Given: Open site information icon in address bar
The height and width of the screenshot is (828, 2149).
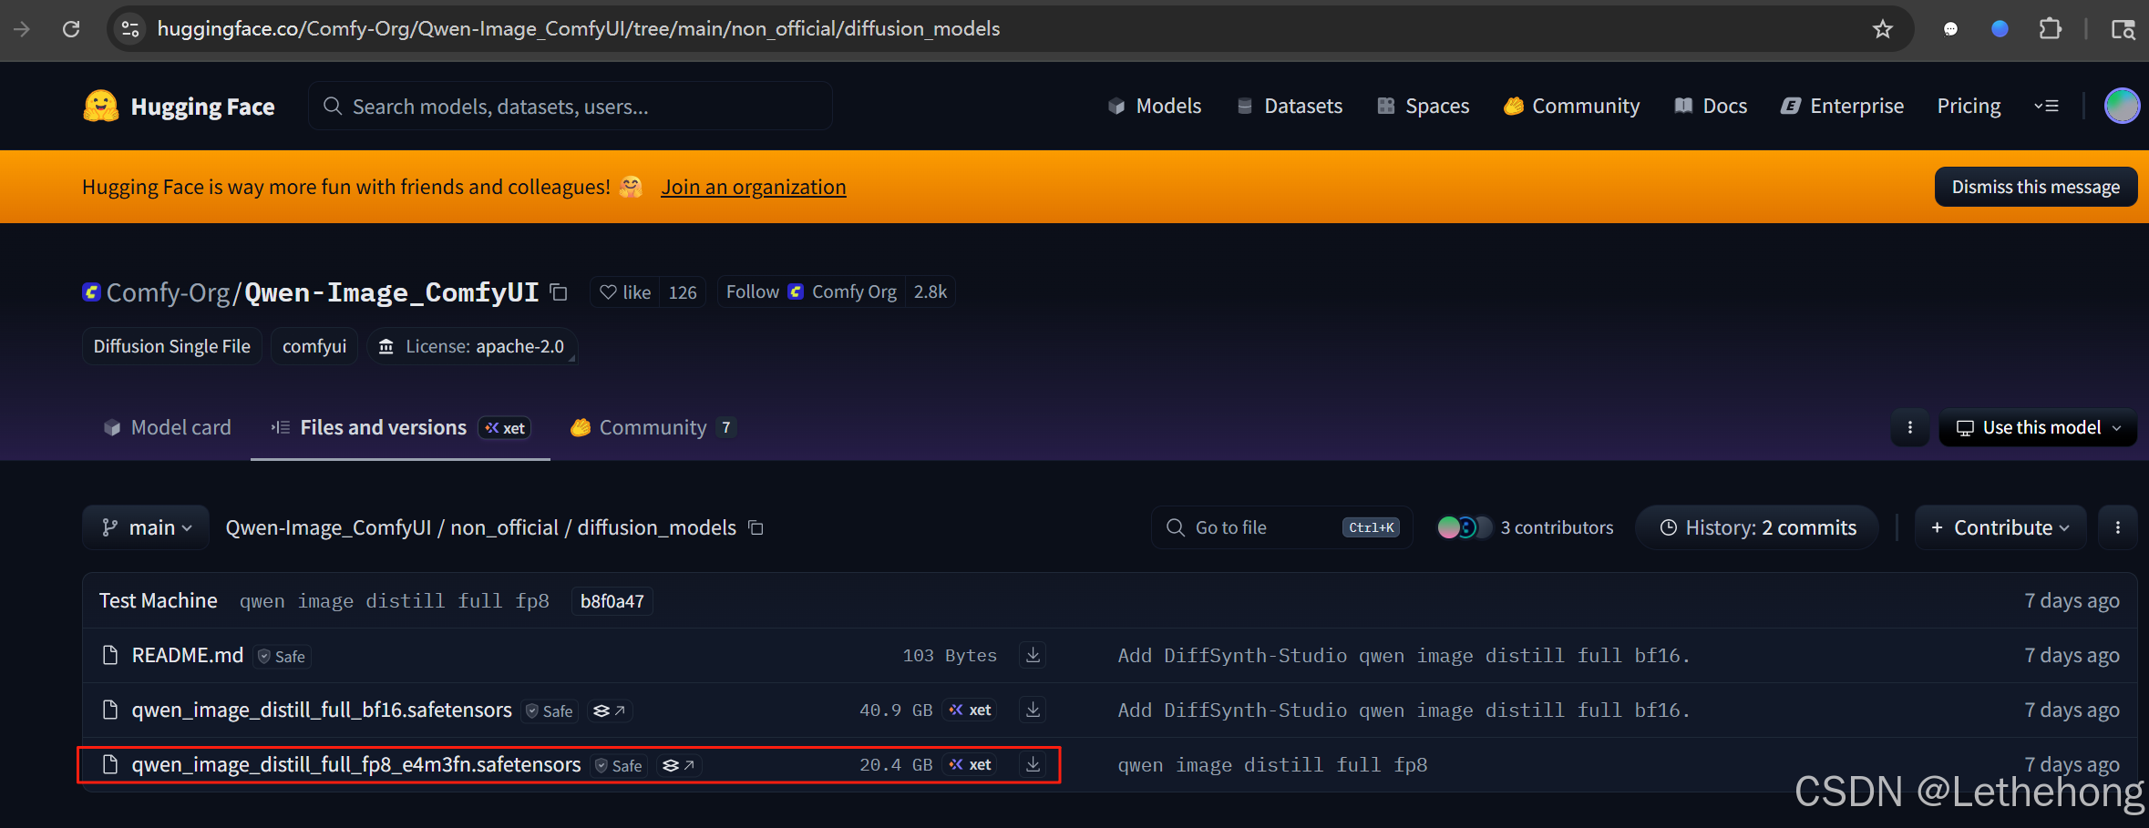Looking at the screenshot, I should (x=130, y=29).
